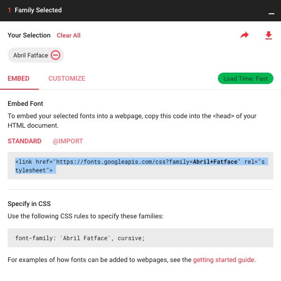Image resolution: width=281 pixels, height=281 pixels.
Task: Open the CUSTOMIZE tab
Action: (x=66, y=78)
